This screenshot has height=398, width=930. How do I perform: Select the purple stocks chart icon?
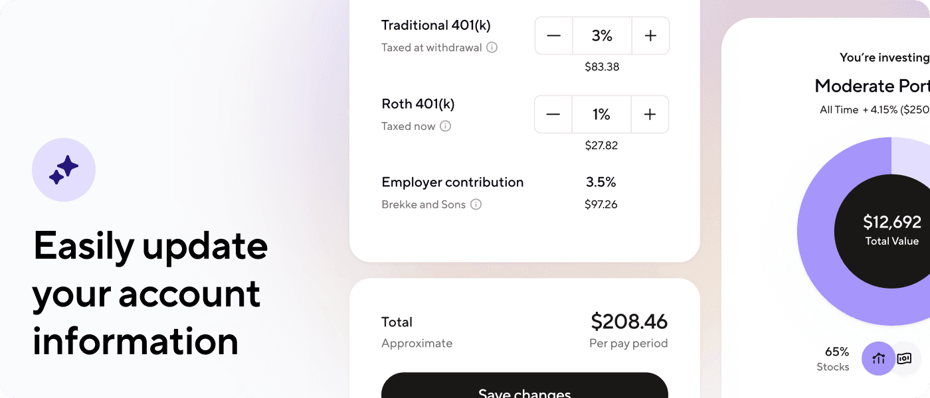(x=879, y=359)
